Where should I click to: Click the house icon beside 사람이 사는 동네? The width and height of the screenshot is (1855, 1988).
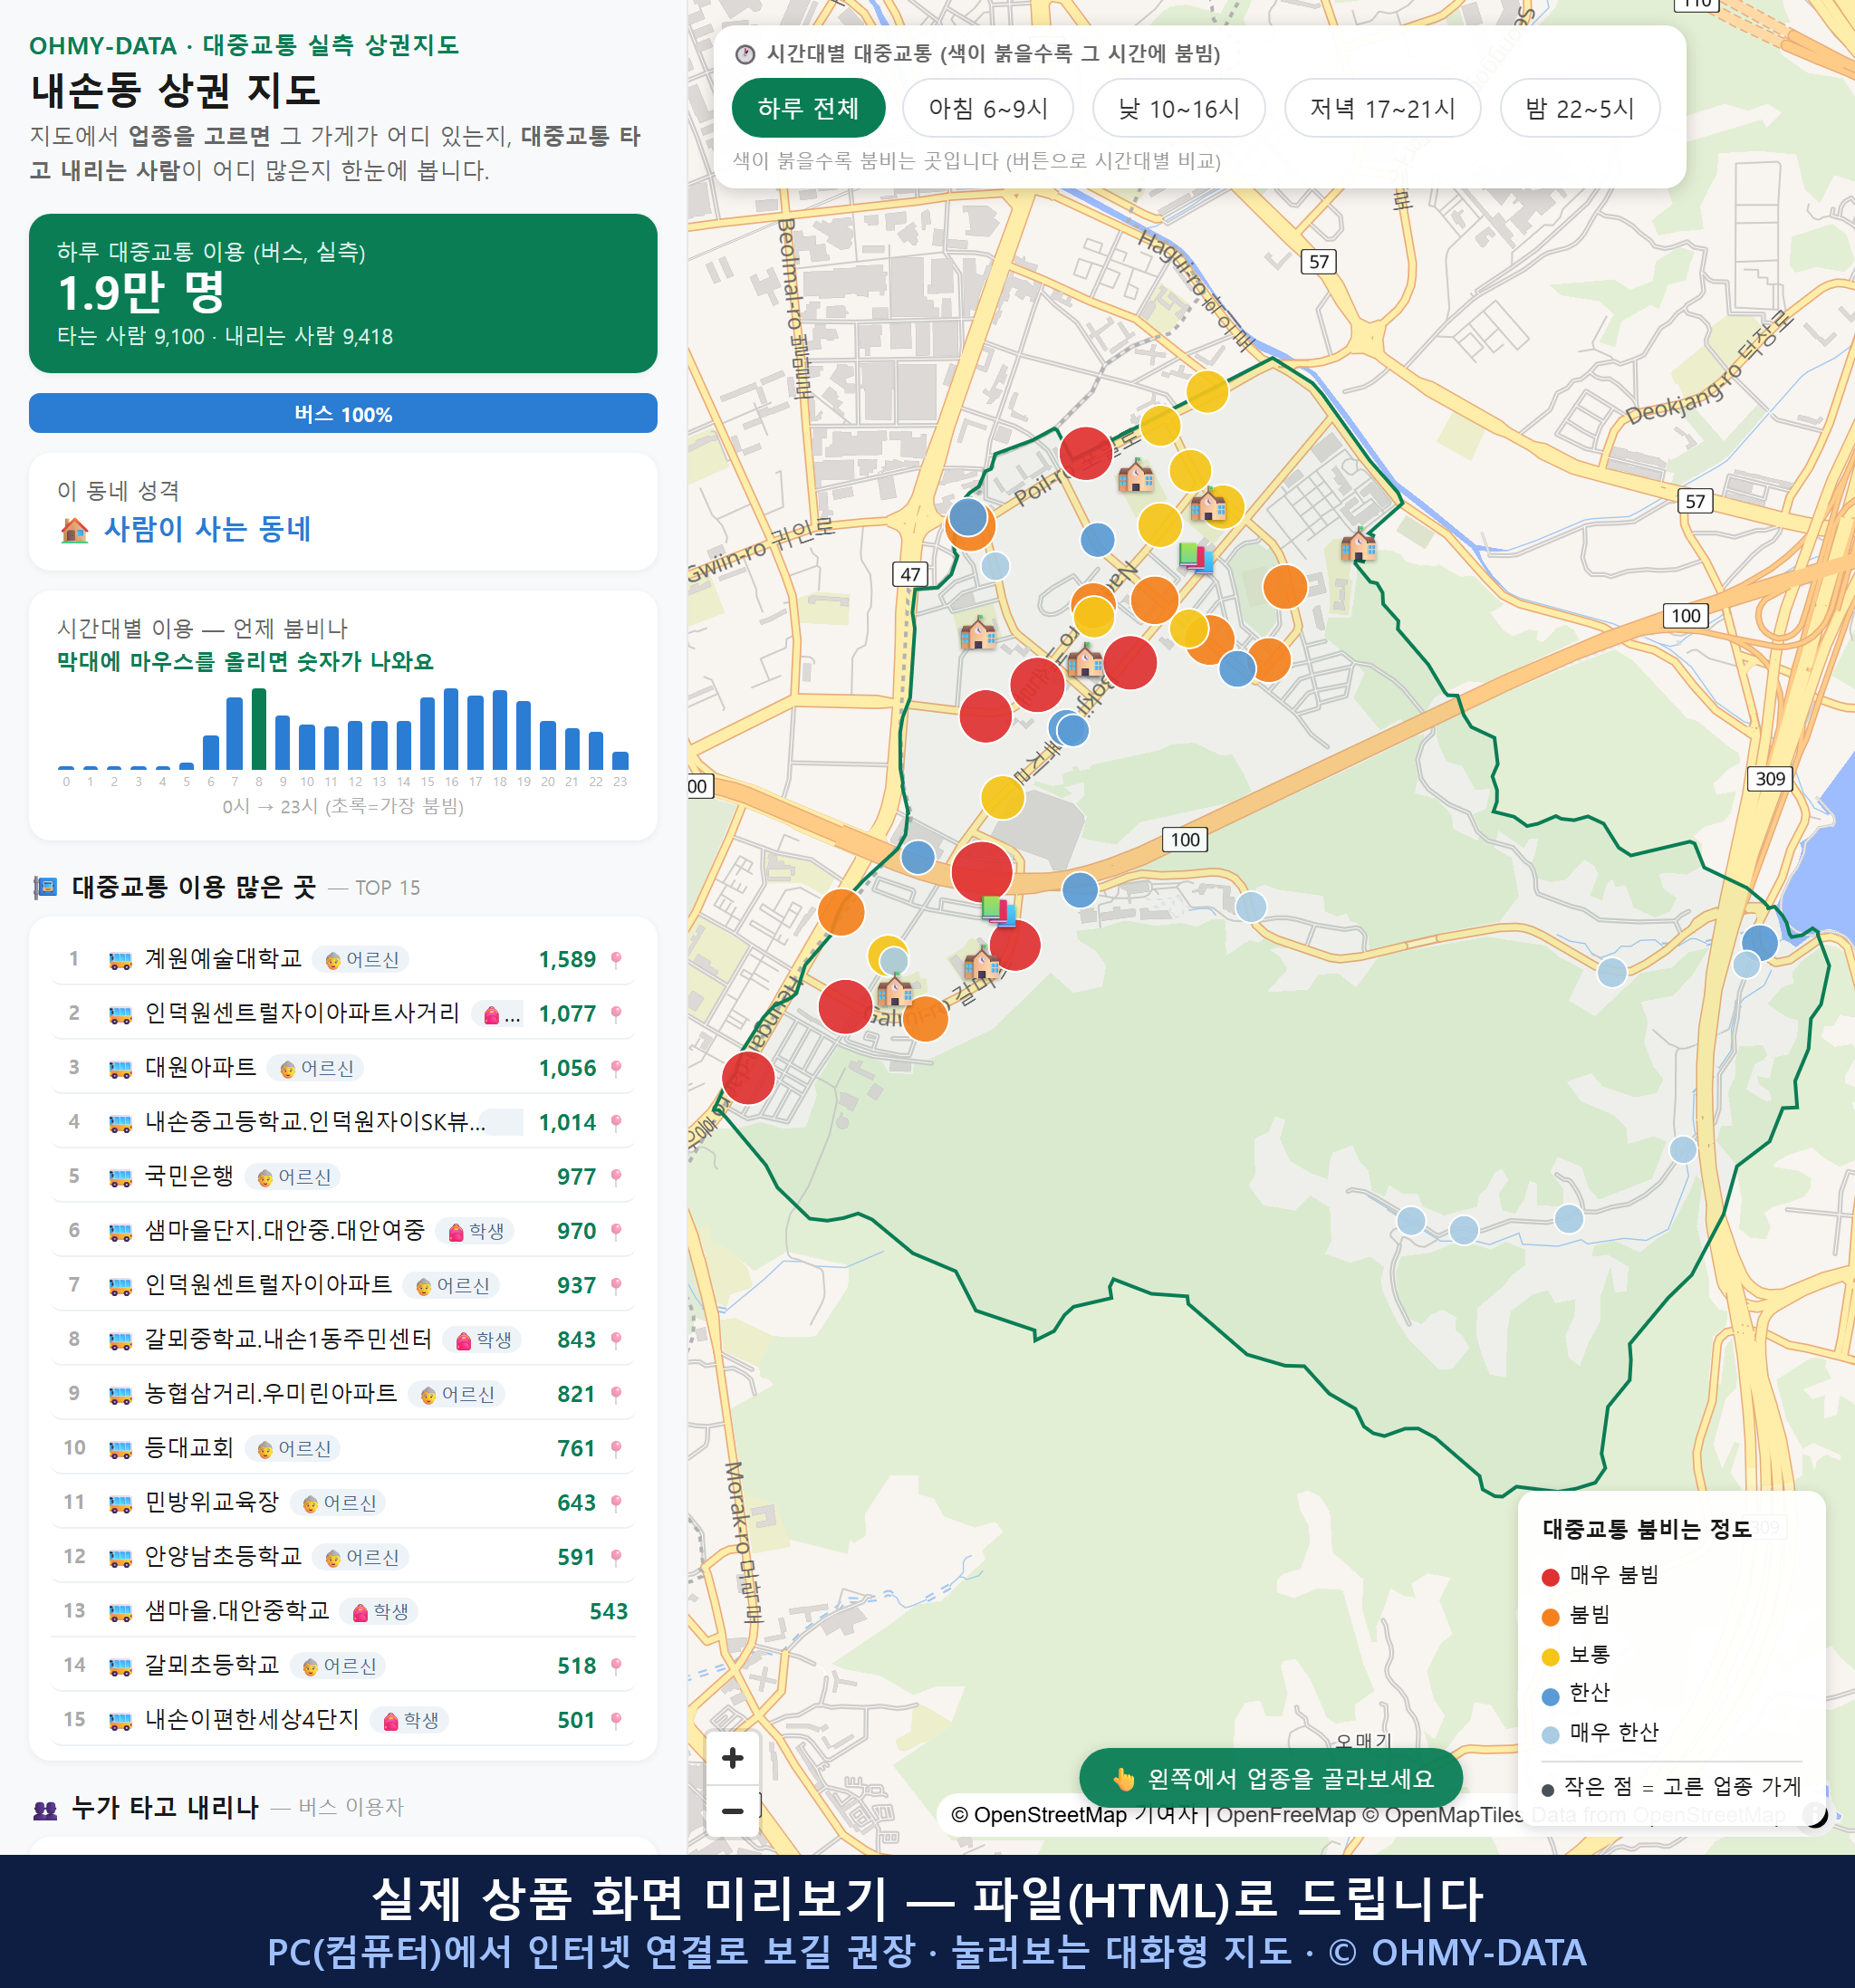(x=75, y=529)
